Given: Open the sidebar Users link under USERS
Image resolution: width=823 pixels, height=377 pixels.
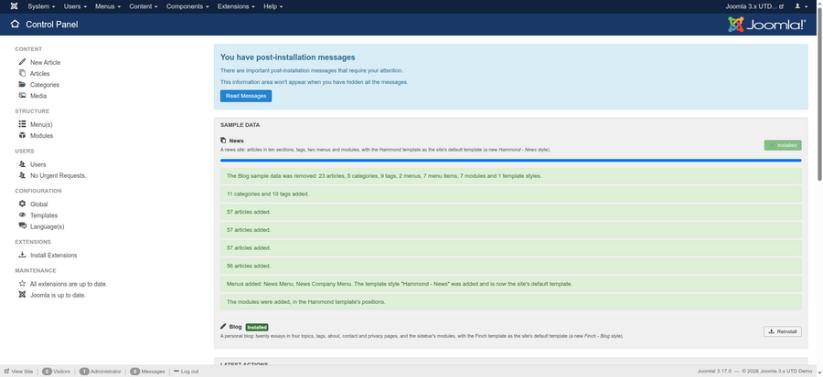Looking at the screenshot, I should coord(37,164).
